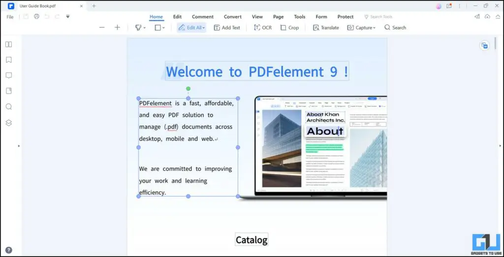Click the convert-to-Word floating icon
Screen dimensions: 504x257
click(484, 46)
